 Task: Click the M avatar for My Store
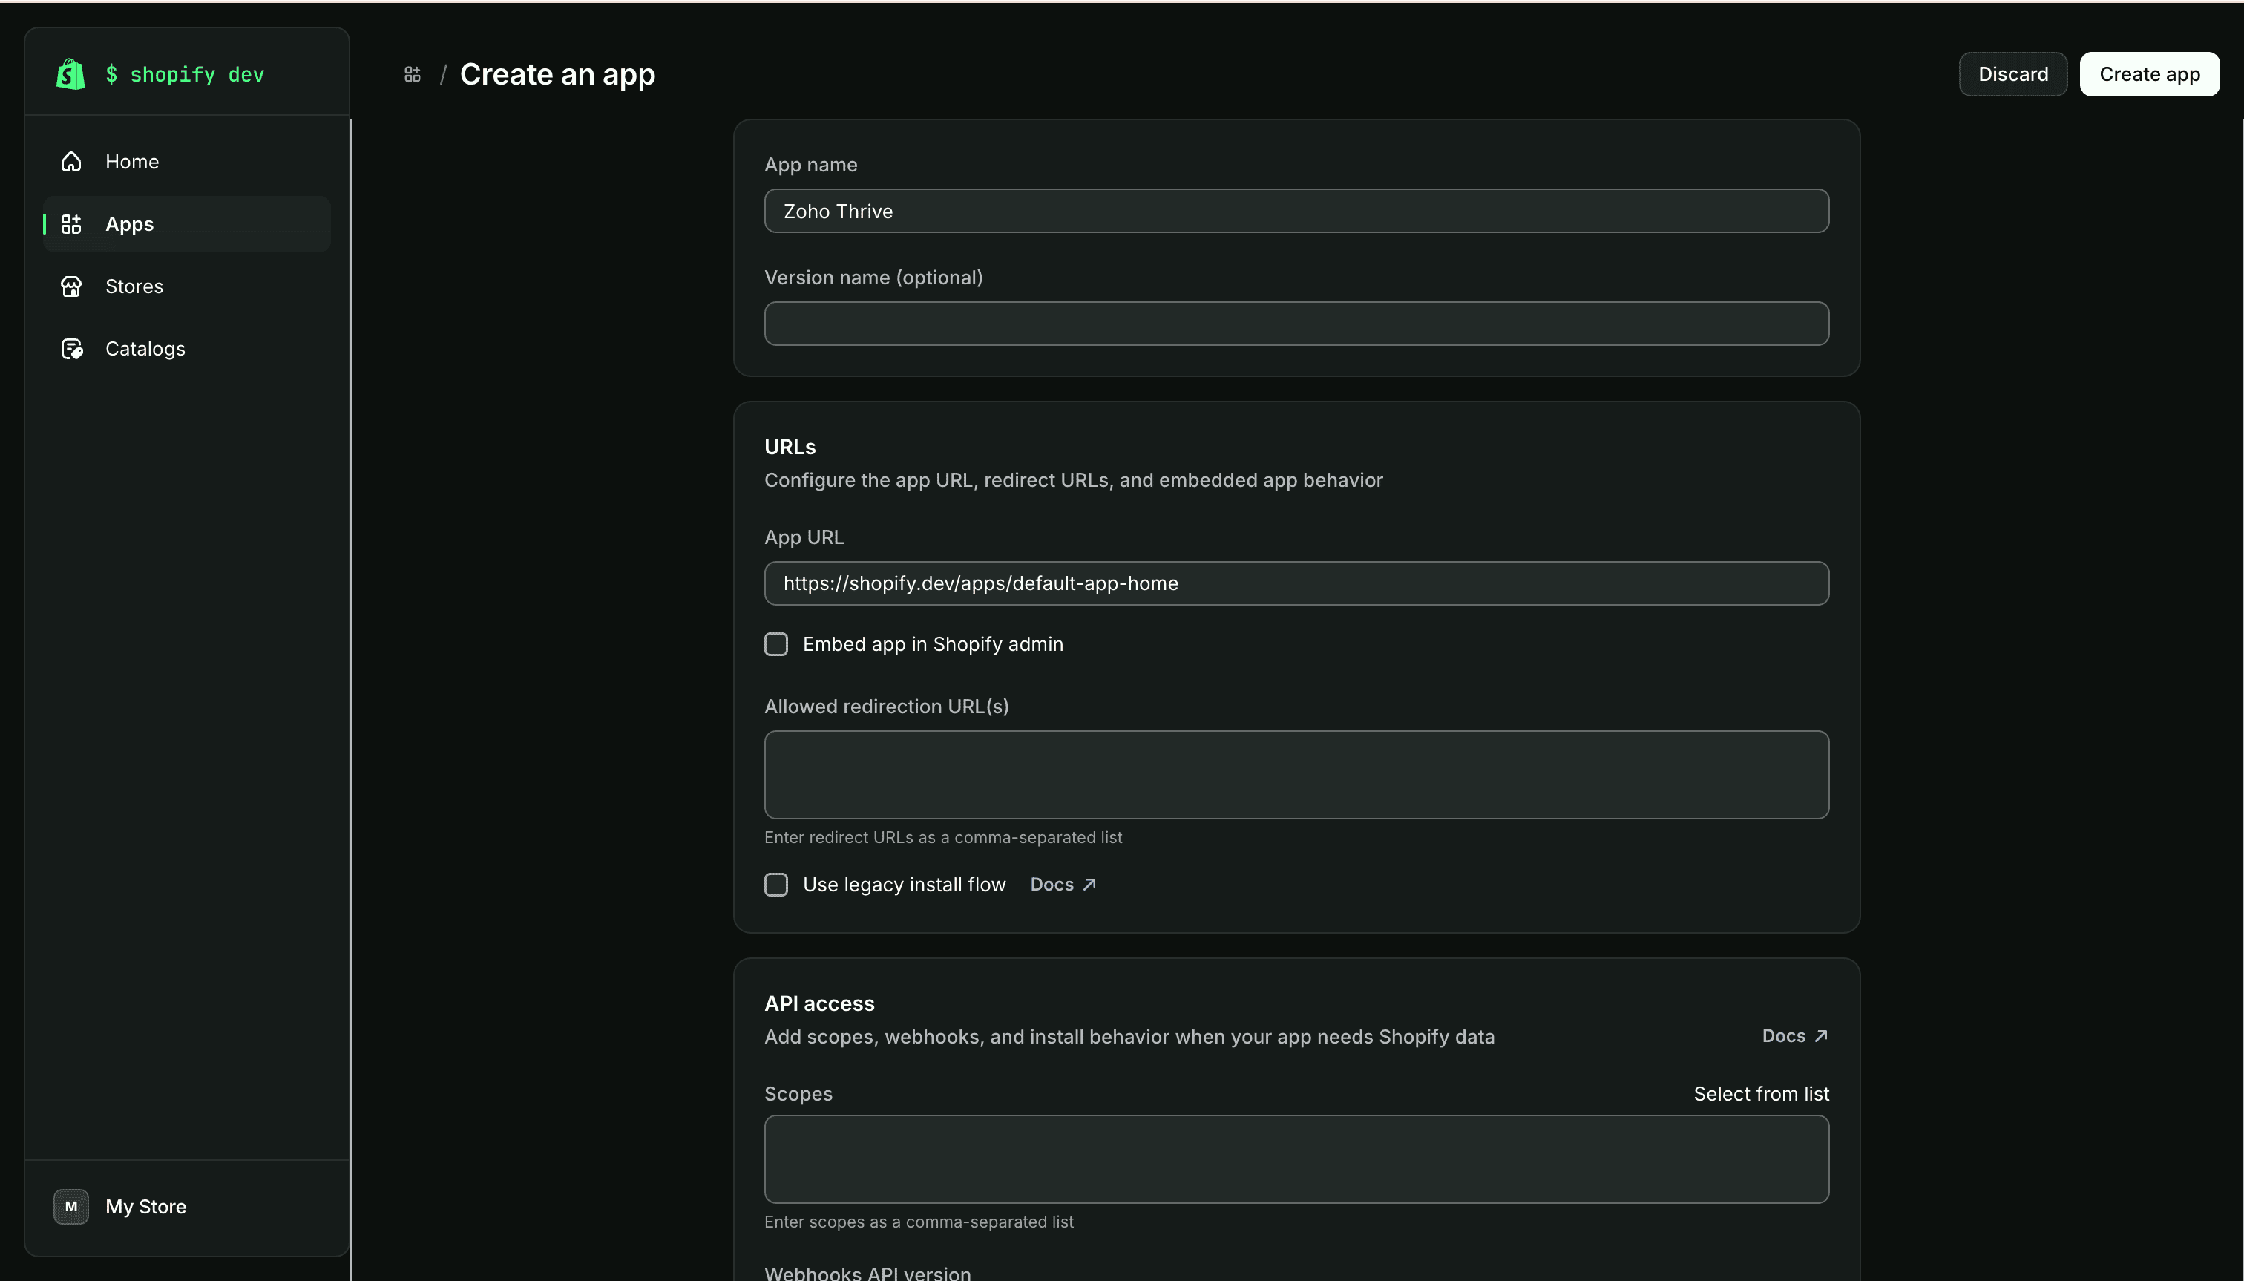(x=71, y=1206)
